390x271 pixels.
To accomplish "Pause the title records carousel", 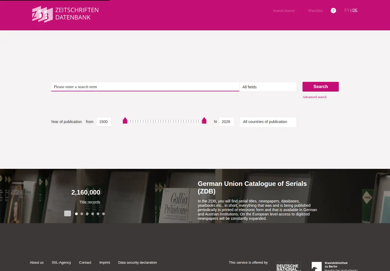I will 67,214.
